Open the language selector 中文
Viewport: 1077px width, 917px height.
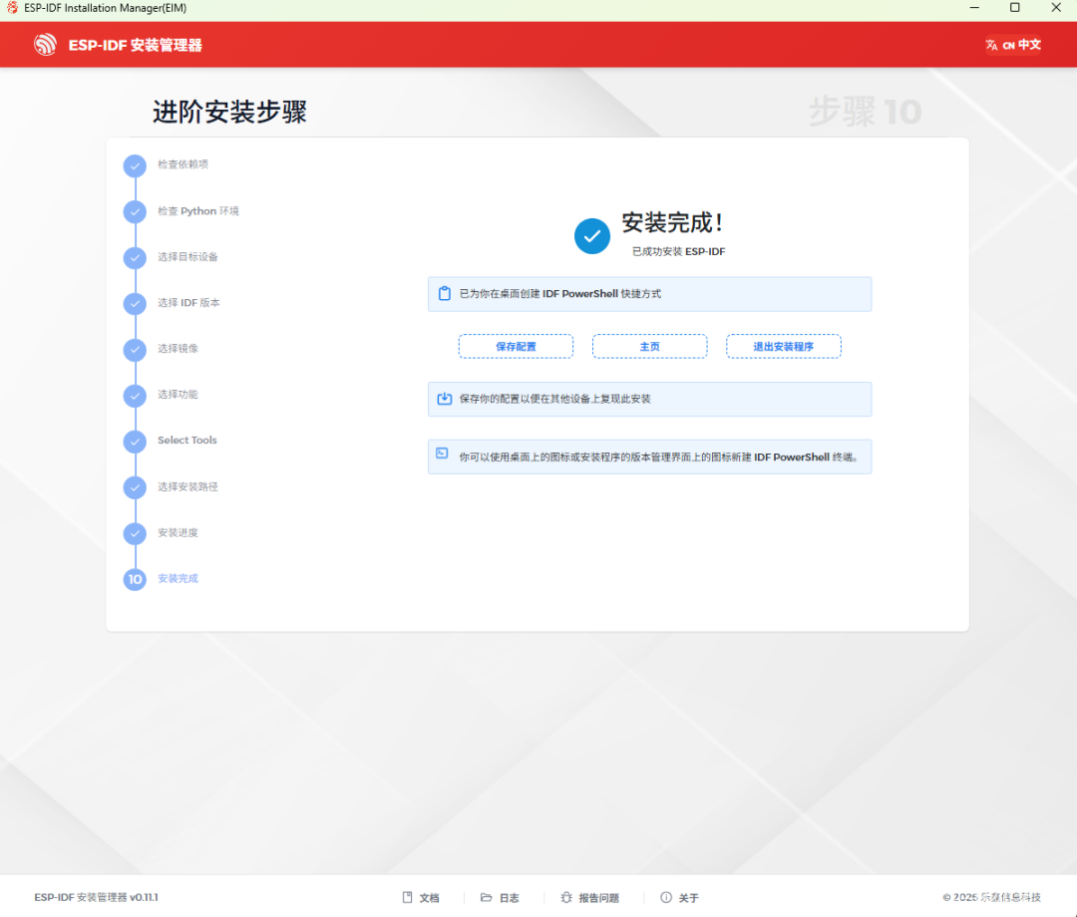1014,45
